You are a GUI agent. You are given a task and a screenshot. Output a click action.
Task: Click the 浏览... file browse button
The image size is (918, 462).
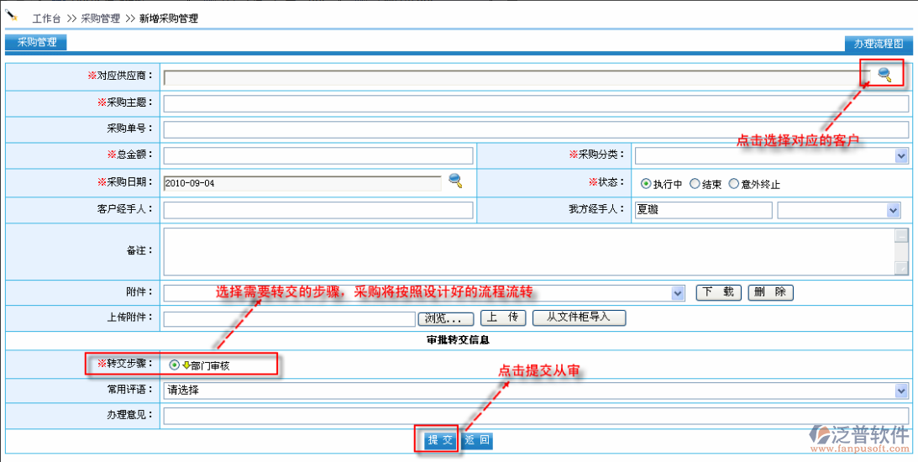pos(445,318)
